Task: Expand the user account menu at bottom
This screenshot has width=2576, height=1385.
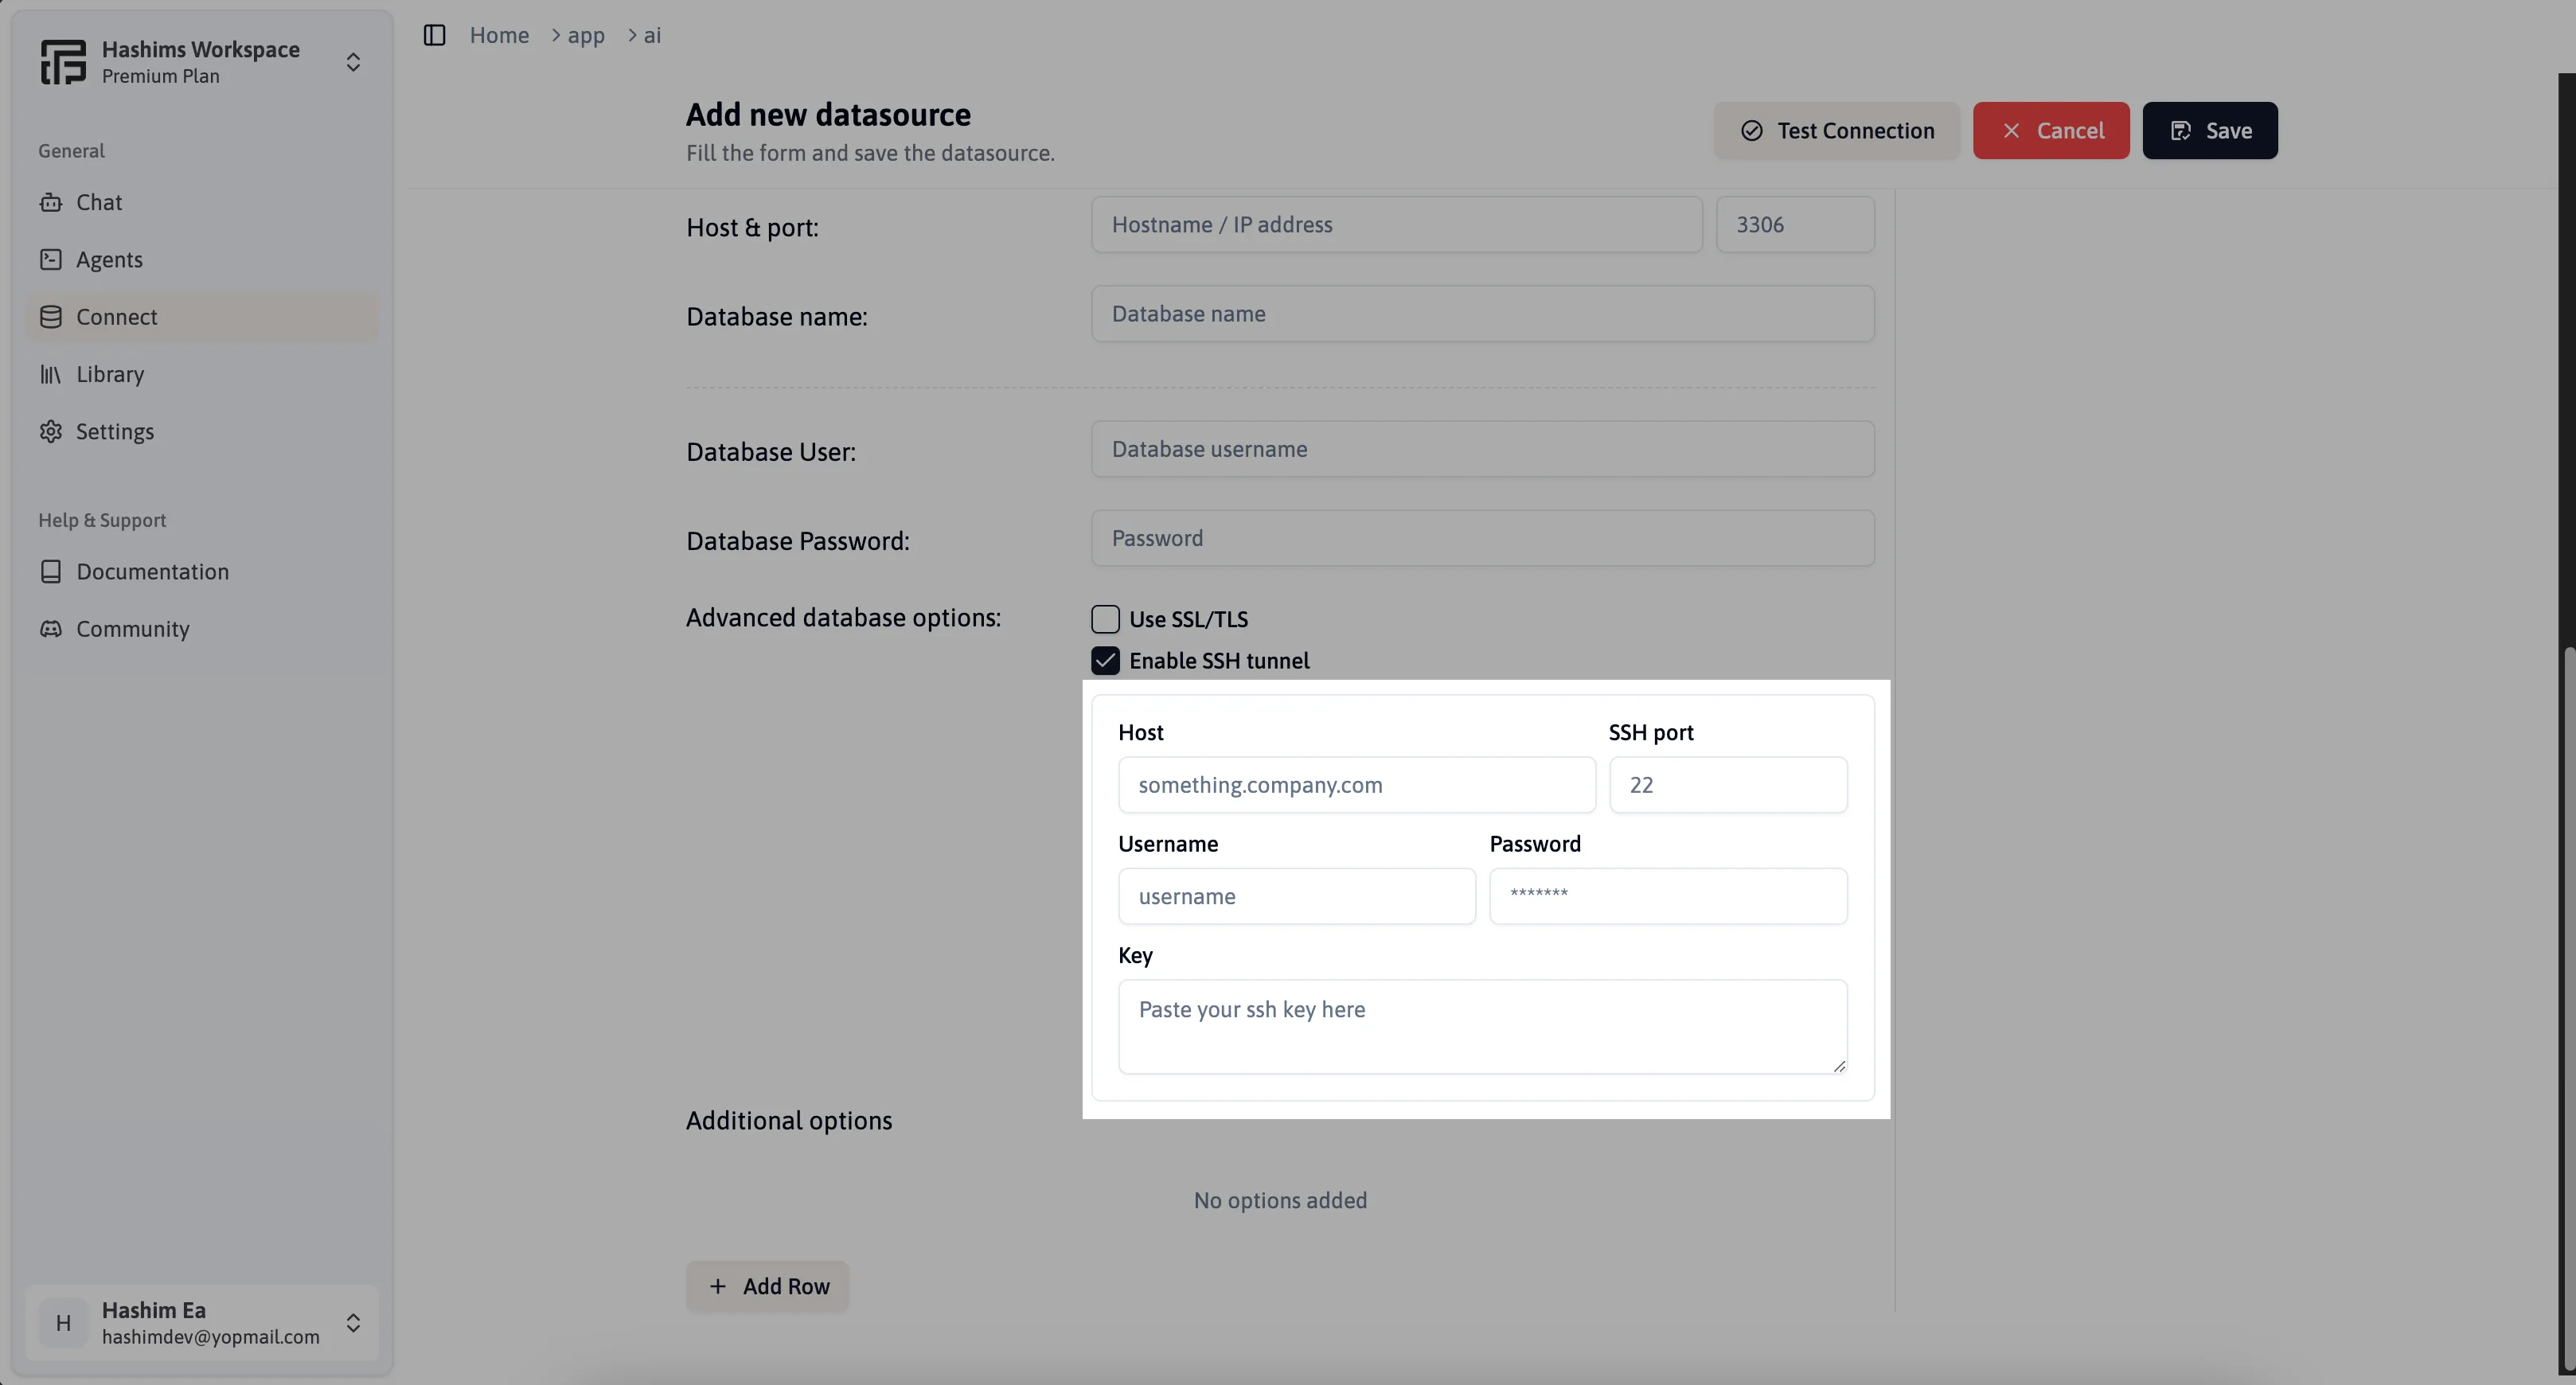Action: click(x=353, y=1322)
